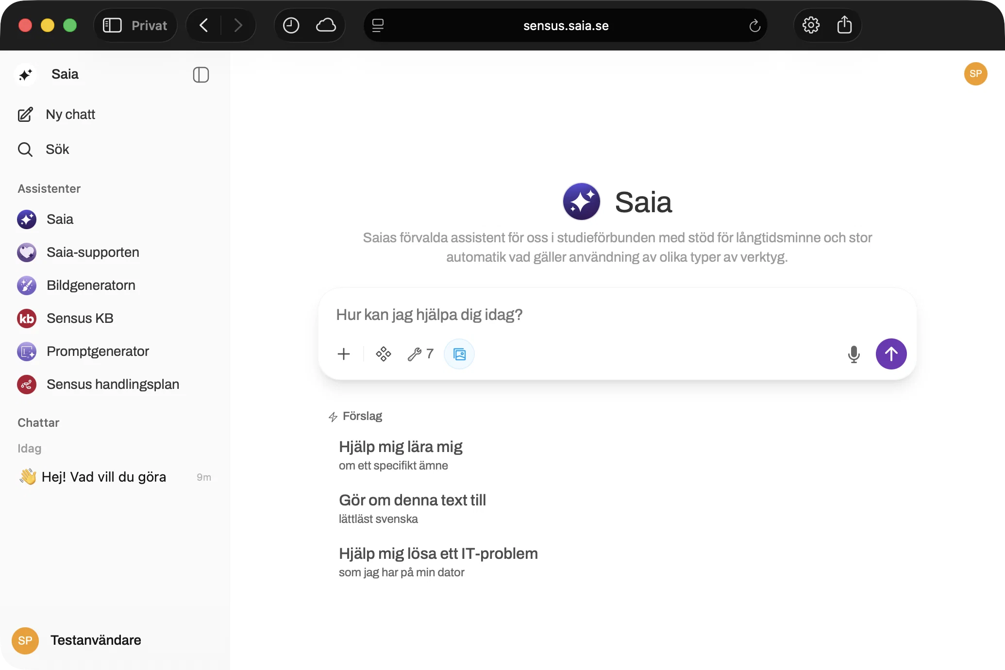Open the Bildgeneratorn assistant
Image resolution: width=1005 pixels, height=670 pixels.
[x=115, y=285]
